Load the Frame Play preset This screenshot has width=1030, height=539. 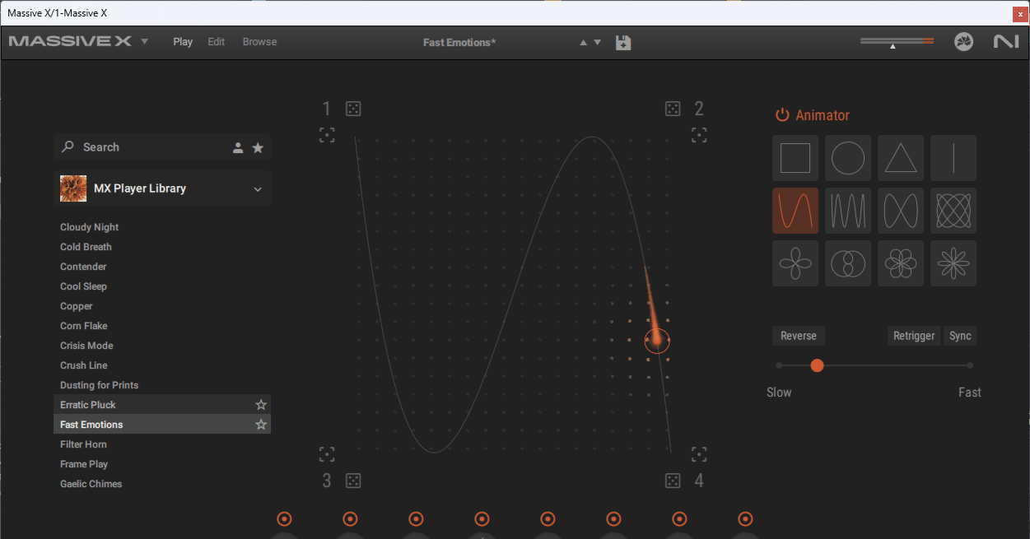click(x=162, y=464)
